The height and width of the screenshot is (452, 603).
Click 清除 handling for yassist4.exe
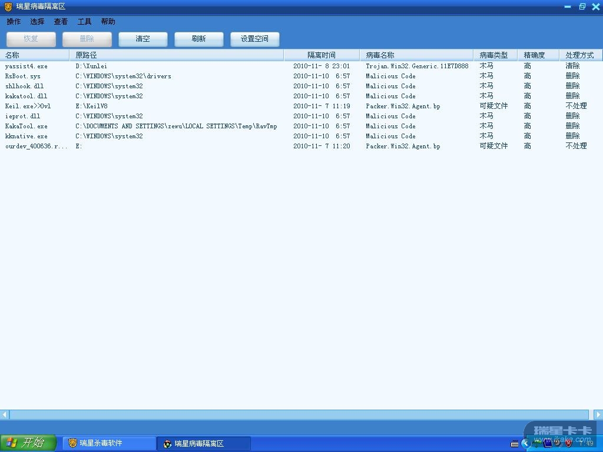click(x=572, y=66)
